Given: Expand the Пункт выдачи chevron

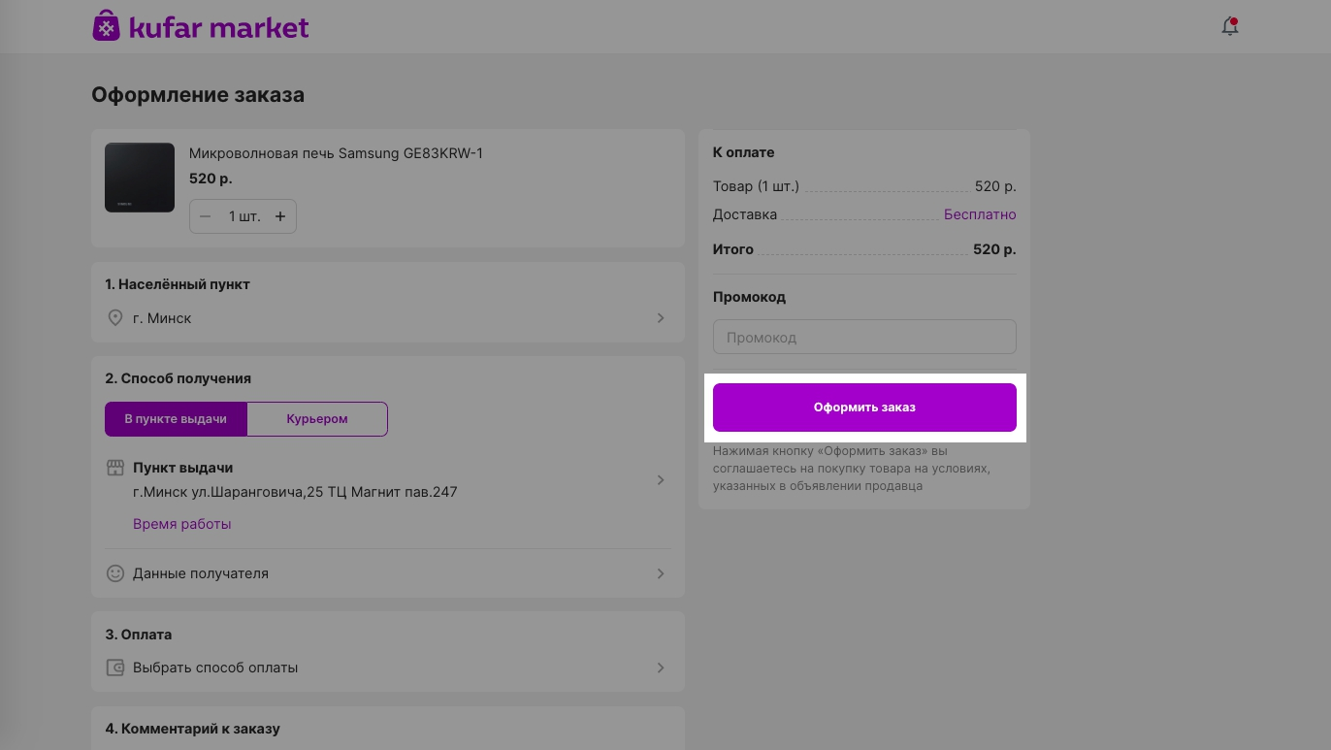Looking at the screenshot, I should 661,480.
